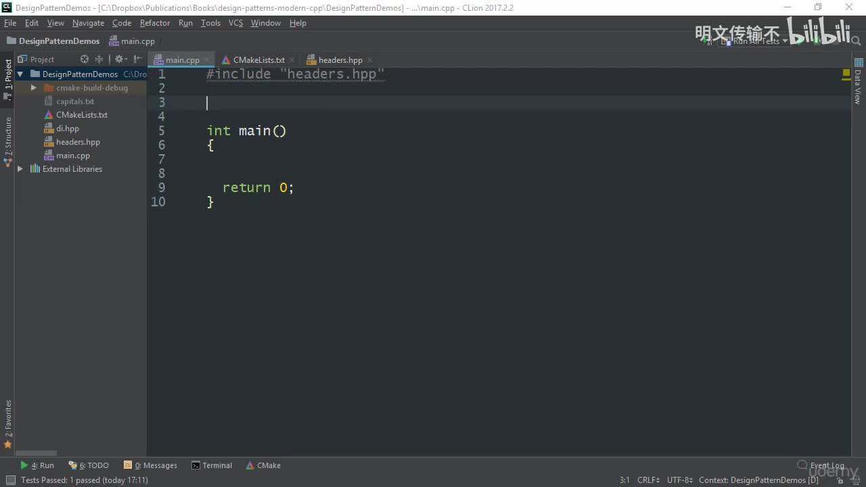Click the tool window quick-access icon in status bar

(10, 480)
